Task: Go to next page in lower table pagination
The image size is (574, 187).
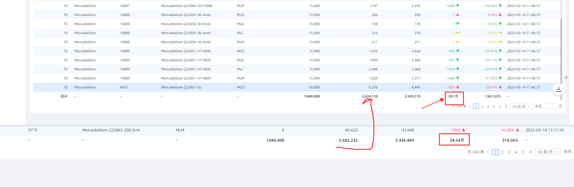Action: [530, 152]
